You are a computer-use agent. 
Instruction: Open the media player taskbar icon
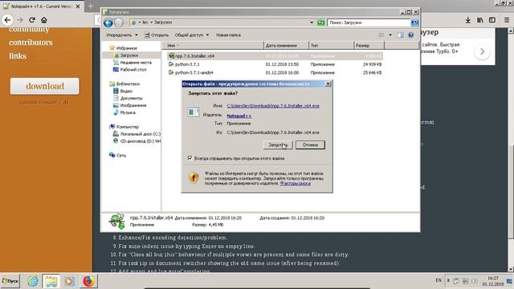click(x=69, y=281)
